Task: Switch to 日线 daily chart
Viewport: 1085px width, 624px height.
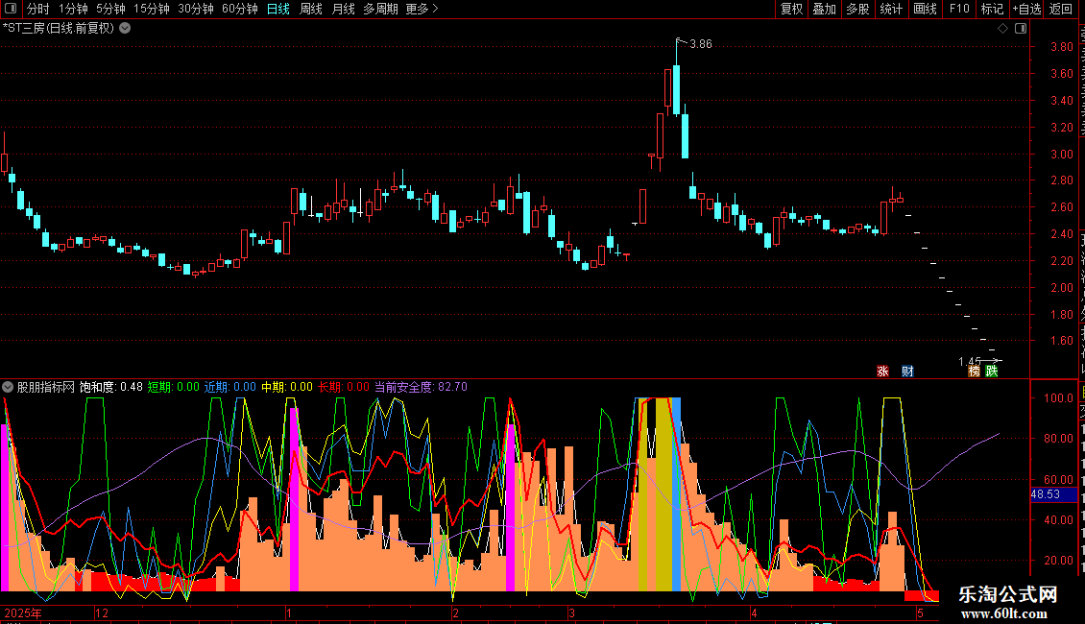Action: [x=278, y=9]
